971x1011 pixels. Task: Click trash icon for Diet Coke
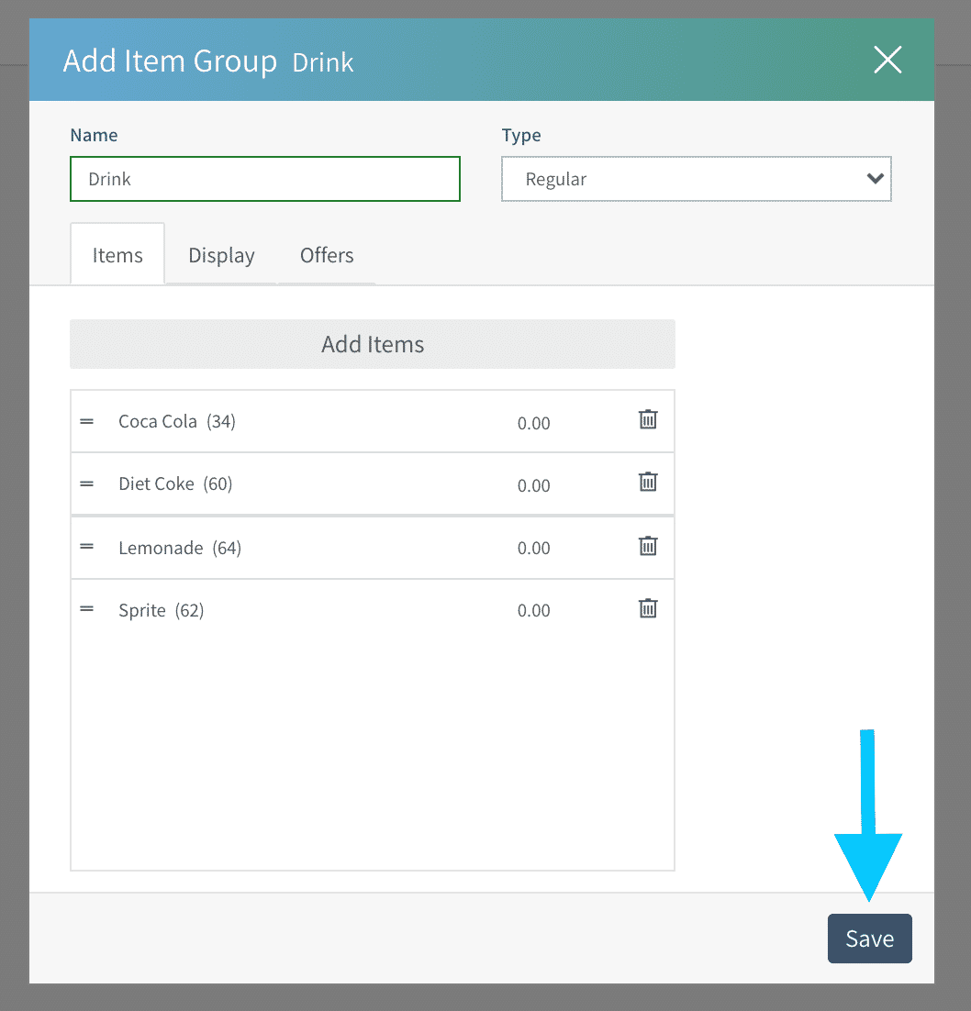pyautogui.click(x=648, y=483)
